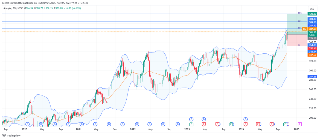The image size is (320, 139).
Task: Select the last green earnings marker before 2025
Action: [x=285, y=124]
